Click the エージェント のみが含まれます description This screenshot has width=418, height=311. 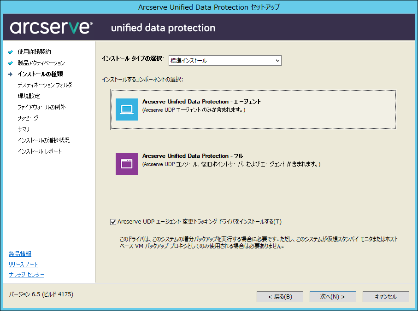click(x=194, y=110)
